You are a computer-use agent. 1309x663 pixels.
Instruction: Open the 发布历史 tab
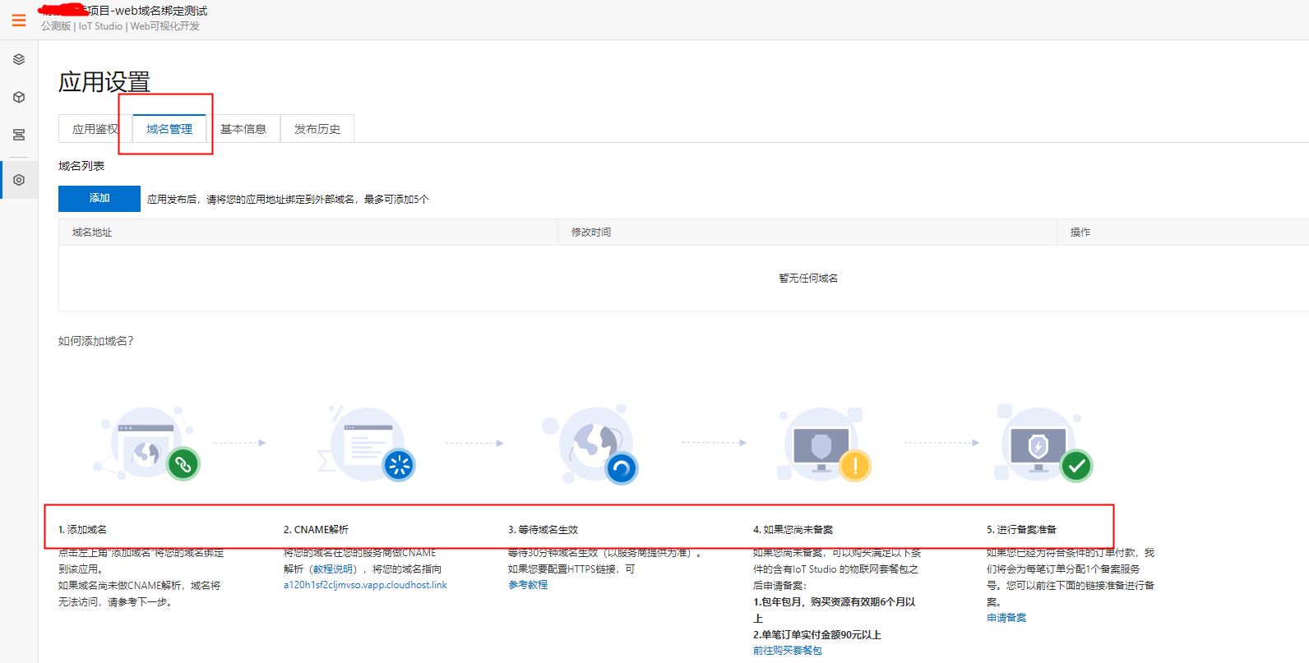(317, 129)
